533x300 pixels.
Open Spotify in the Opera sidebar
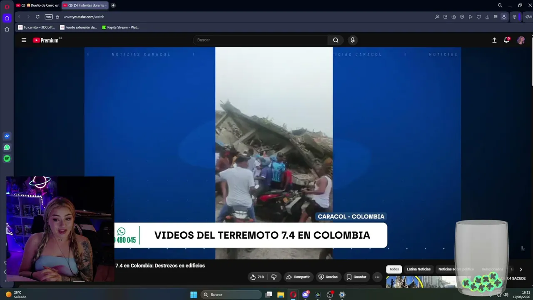click(x=7, y=159)
